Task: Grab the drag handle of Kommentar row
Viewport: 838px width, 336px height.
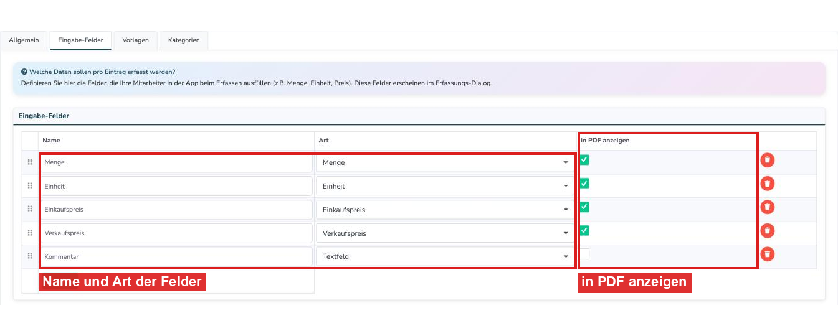Action: coord(30,256)
